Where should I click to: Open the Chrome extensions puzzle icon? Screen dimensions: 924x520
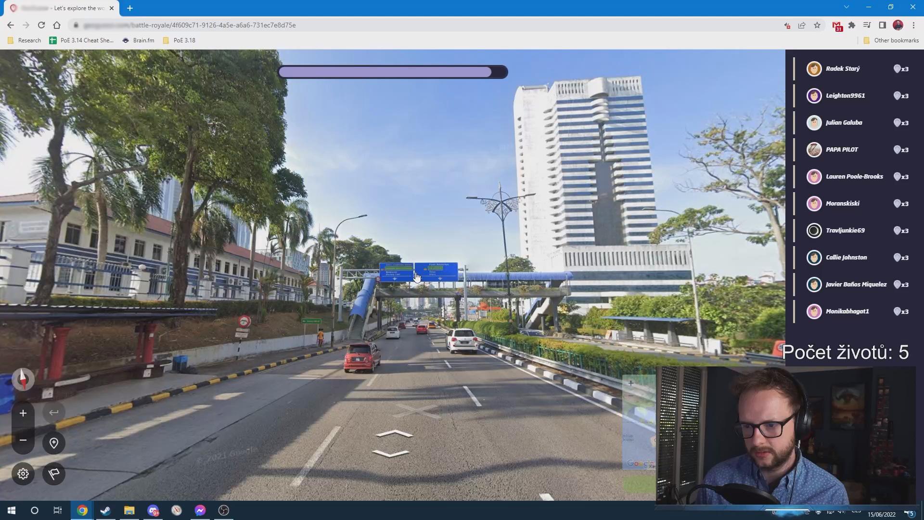click(x=852, y=25)
